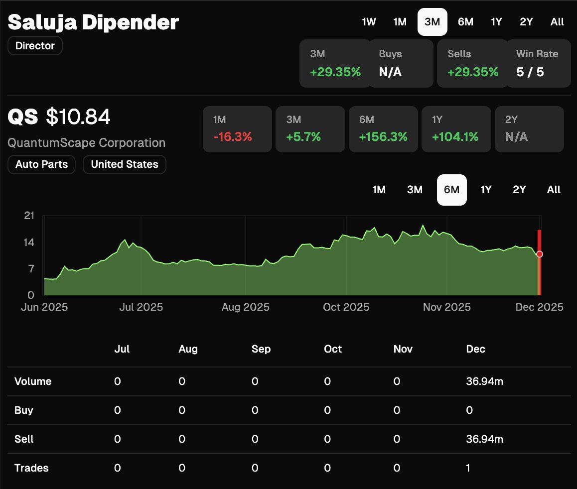Click Jun 2025 axis label

click(44, 307)
